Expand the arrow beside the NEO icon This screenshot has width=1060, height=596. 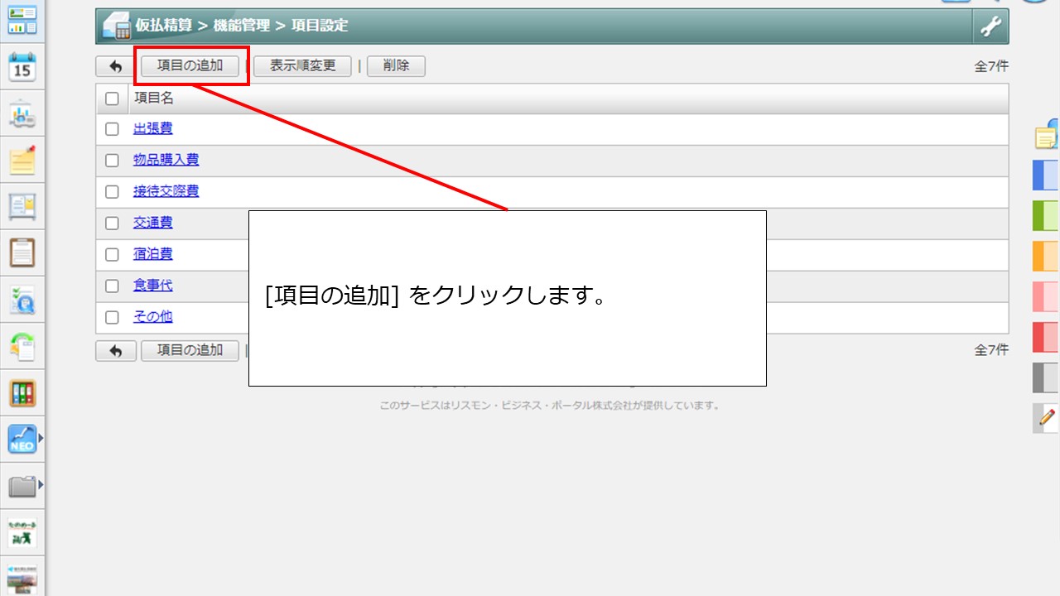[41, 439]
